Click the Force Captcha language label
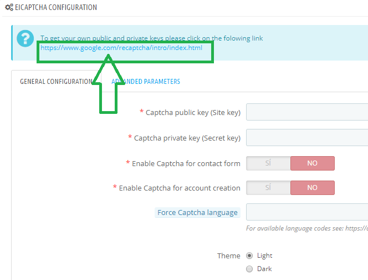Viewport: 368px width, 280px height. [x=197, y=213]
